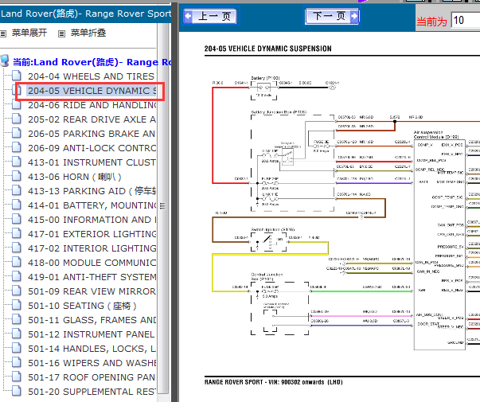Screen dimensions: 480x402
Task: Click document icon next to 501-10 SEATING
Action: (17, 305)
